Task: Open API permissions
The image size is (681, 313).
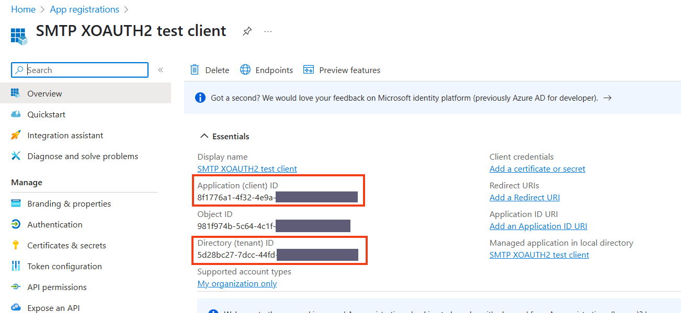Action: (85, 287)
